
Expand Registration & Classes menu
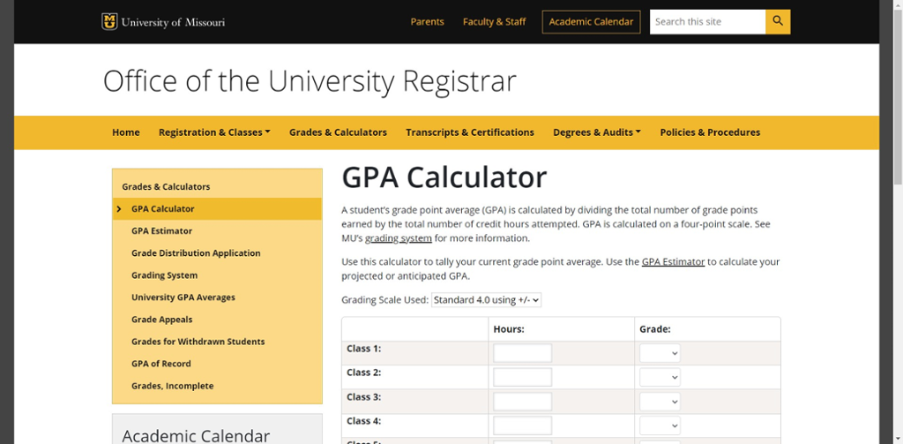(x=214, y=132)
